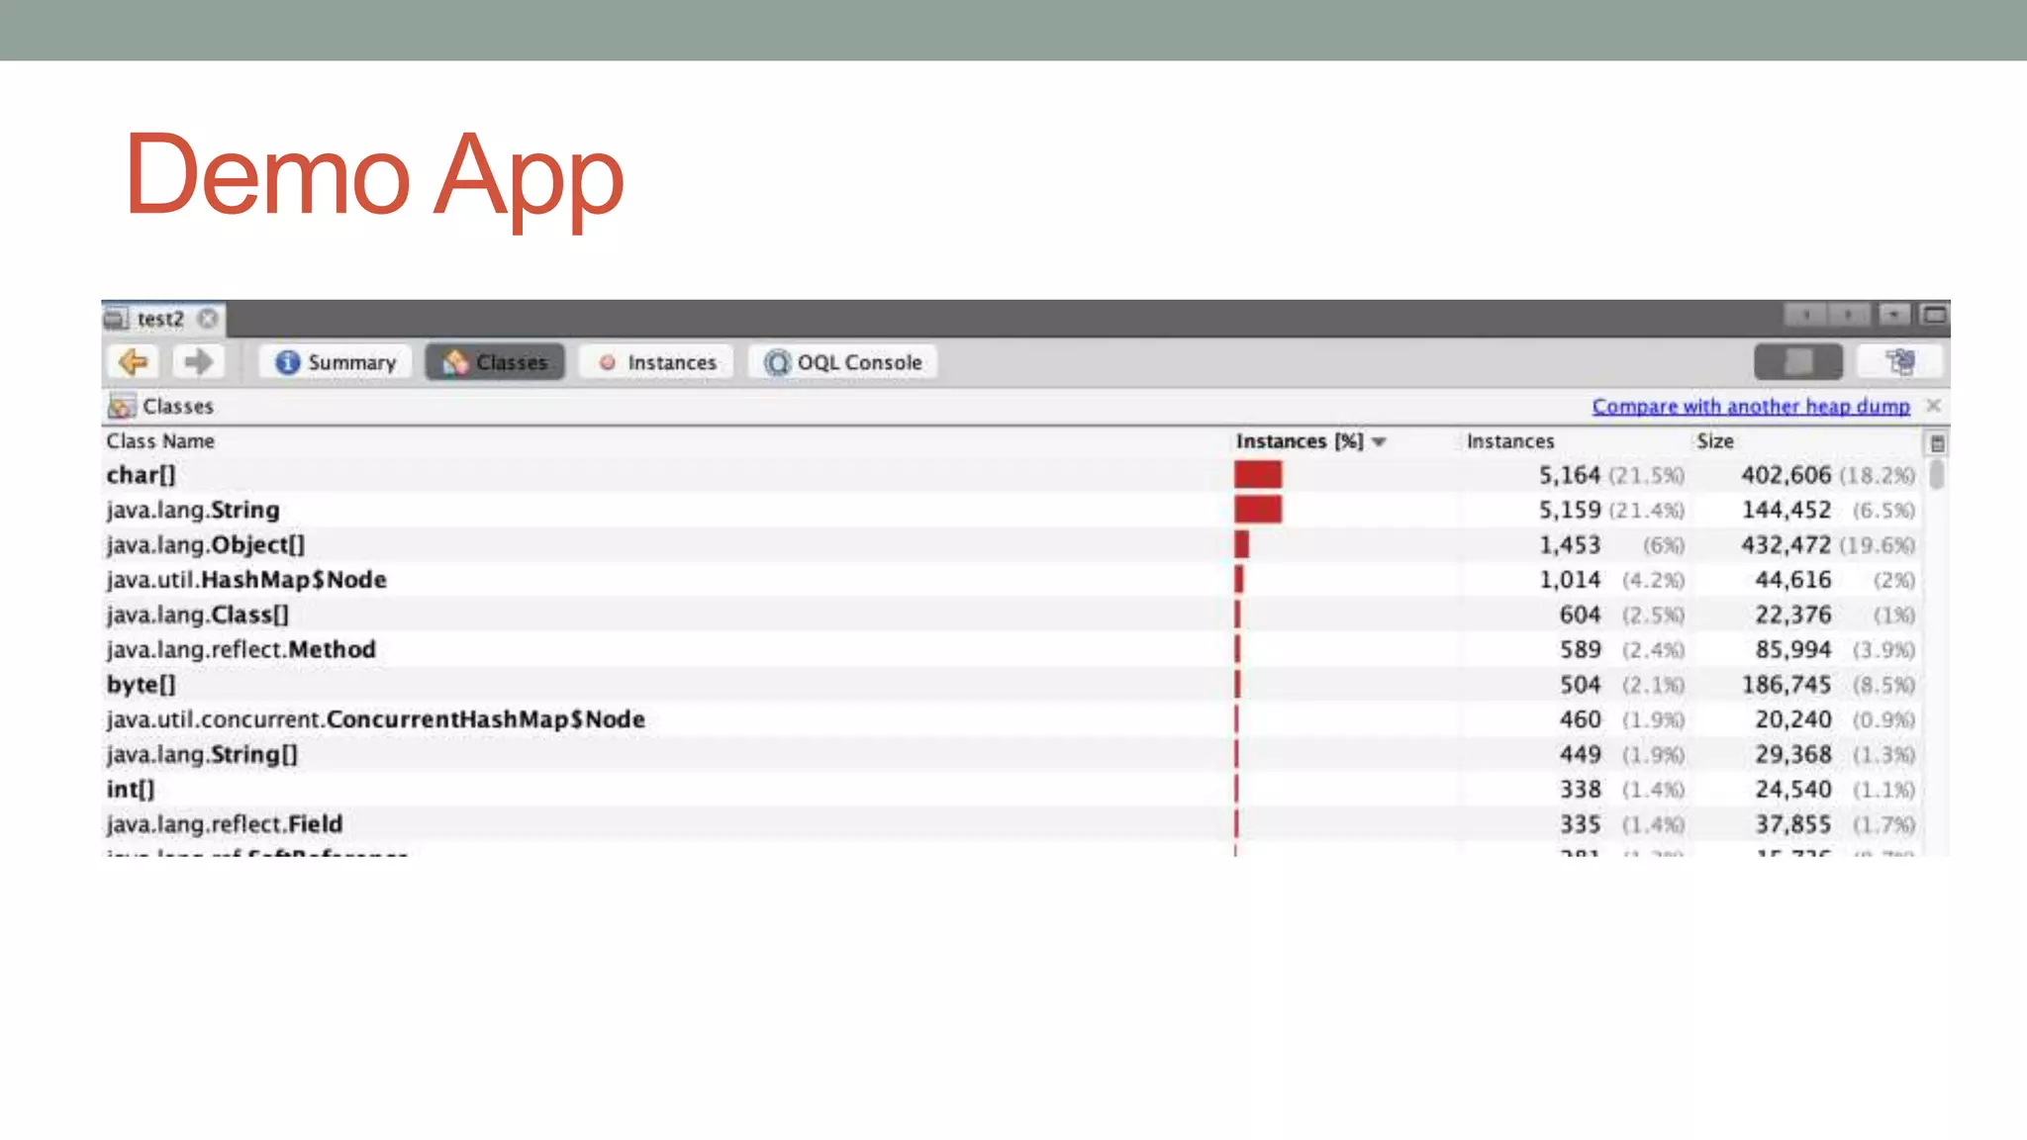
Task: Click the back arrow navigation icon
Action: point(133,362)
